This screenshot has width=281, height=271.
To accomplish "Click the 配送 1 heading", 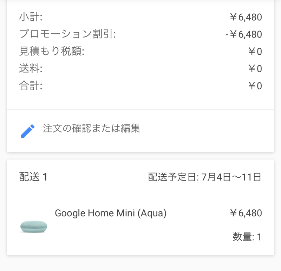I will pos(33,177).
